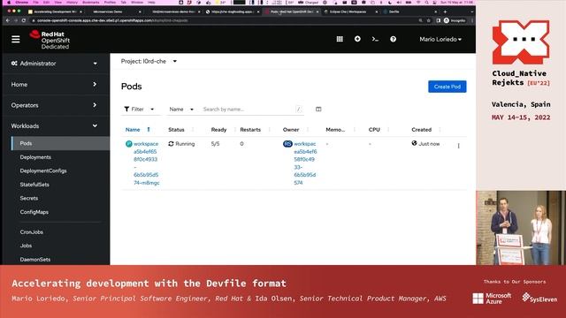Open DaemonSets in the sidebar
The height and width of the screenshot is (318, 566).
pos(35,260)
